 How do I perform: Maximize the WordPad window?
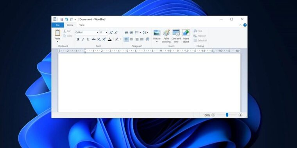[x=232, y=19]
